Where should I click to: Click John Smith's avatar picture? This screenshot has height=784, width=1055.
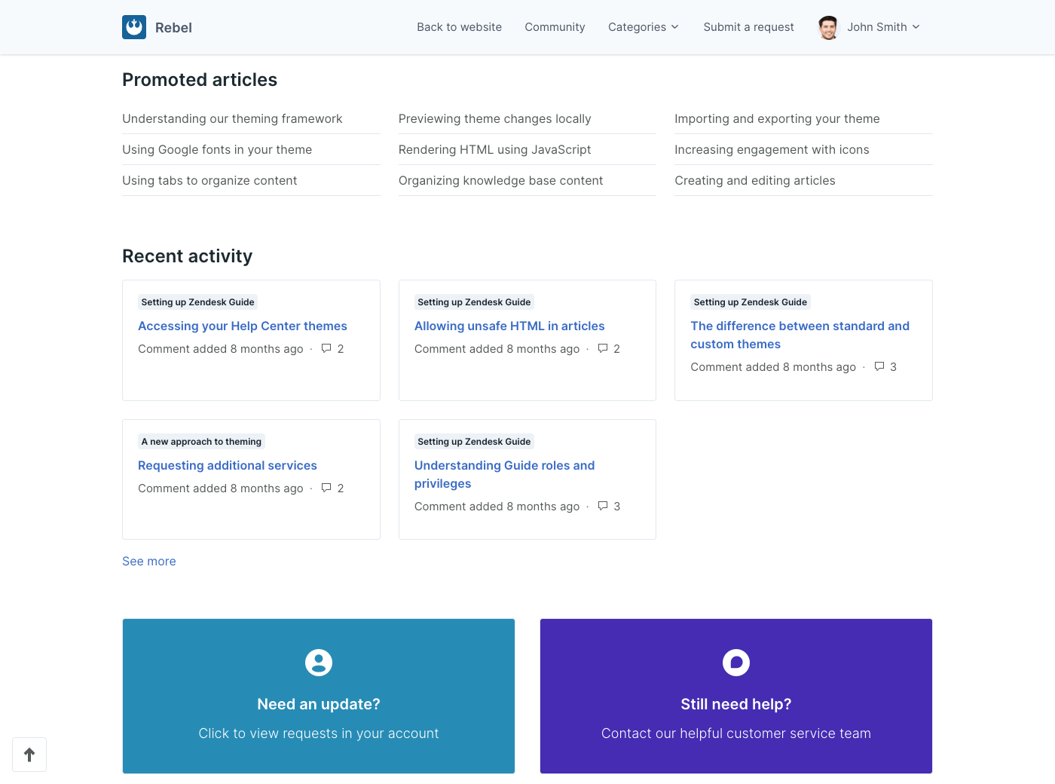coord(828,28)
